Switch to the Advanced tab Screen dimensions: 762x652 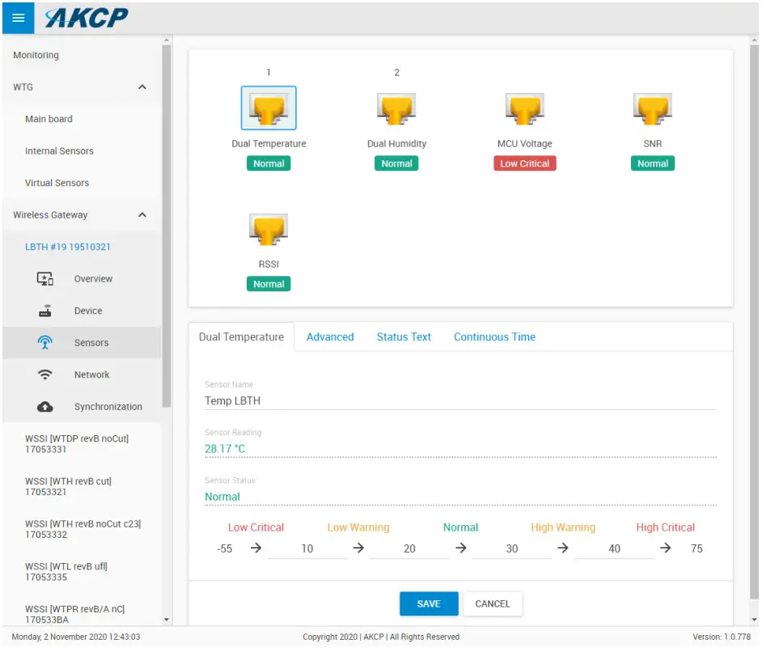click(x=330, y=337)
